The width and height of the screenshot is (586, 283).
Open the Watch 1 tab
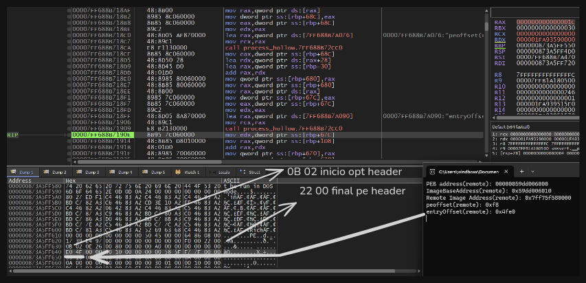[x=190, y=172]
